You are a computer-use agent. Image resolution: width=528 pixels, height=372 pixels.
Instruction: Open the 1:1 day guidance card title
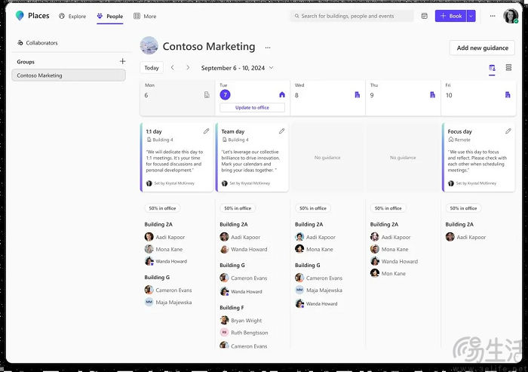pos(154,131)
